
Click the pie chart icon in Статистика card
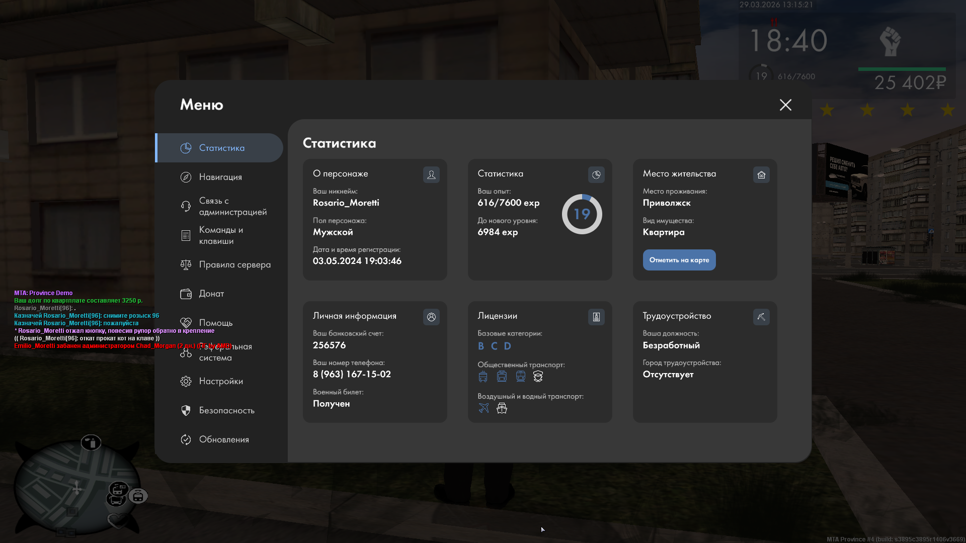pos(596,174)
